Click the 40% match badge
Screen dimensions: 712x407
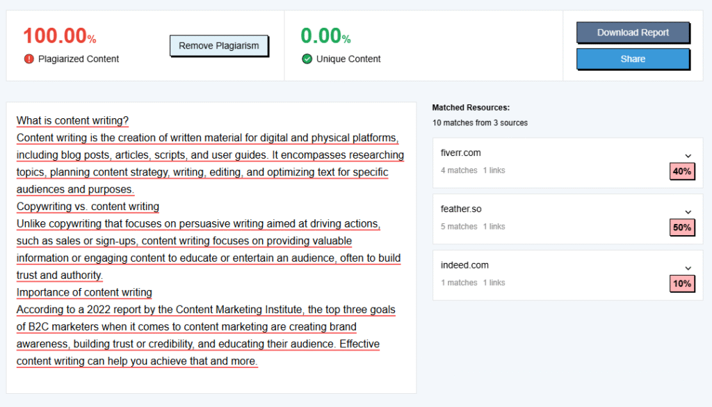682,171
